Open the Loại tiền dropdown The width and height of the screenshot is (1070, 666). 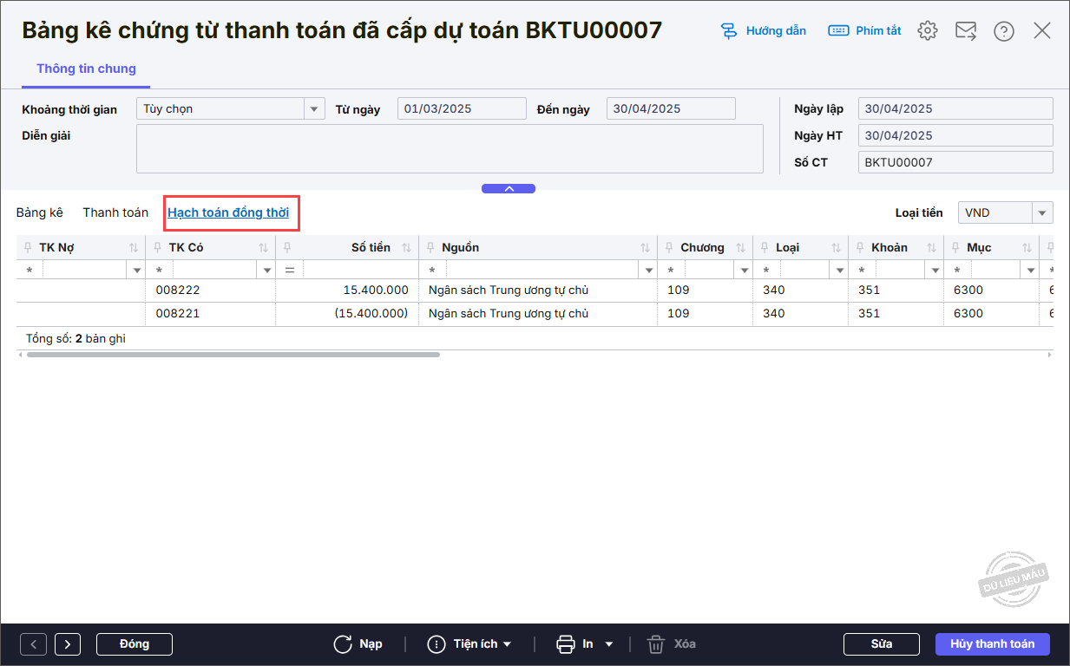1041,213
